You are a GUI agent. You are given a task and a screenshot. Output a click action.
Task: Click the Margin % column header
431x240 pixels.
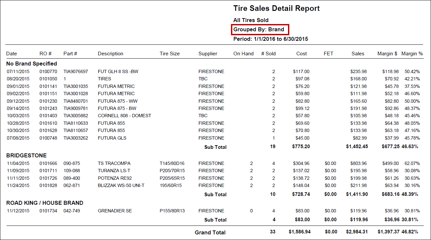click(x=412, y=54)
